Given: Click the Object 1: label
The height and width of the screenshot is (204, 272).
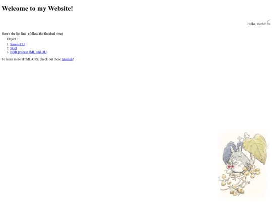Looking at the screenshot, I should point(13,39).
